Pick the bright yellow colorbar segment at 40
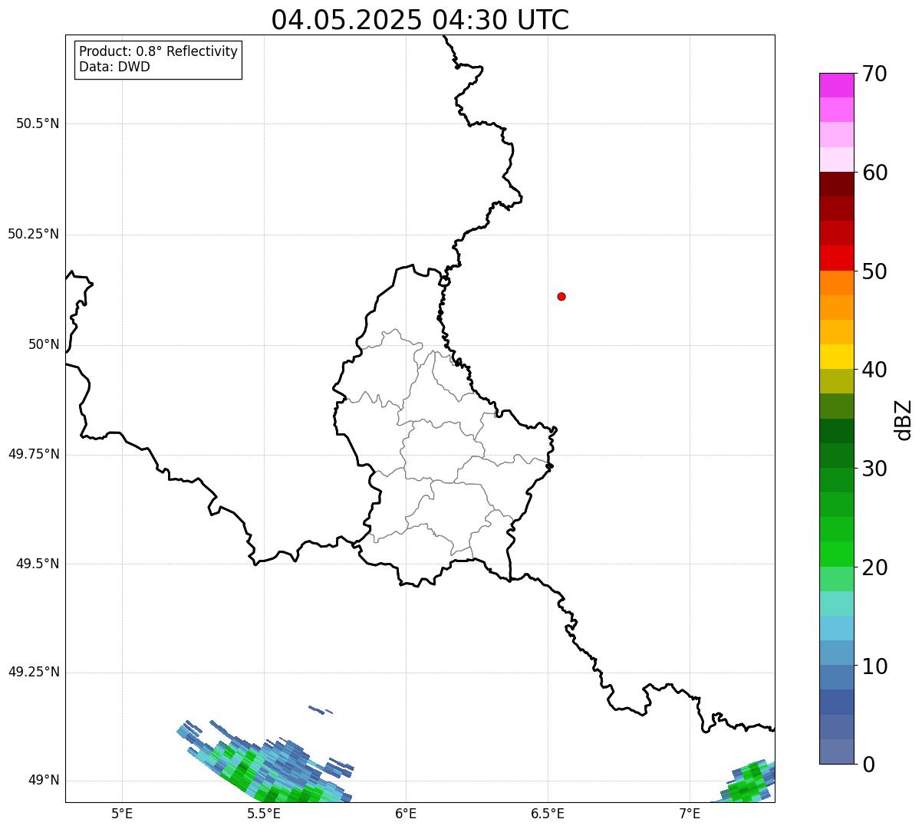Viewport: 922px width, 829px height. point(836,357)
